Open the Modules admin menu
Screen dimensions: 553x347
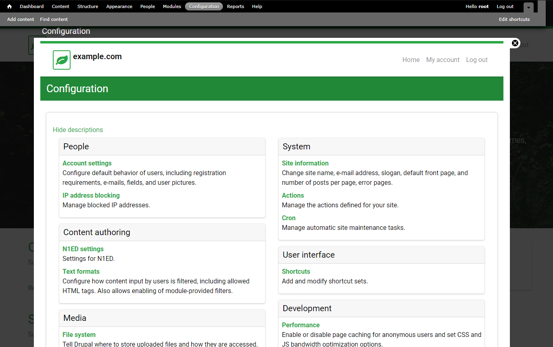tap(172, 6)
